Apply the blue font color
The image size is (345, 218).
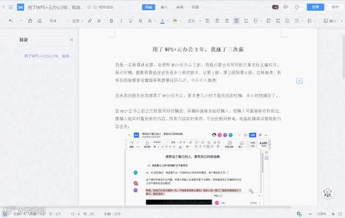click(x=163, y=21)
